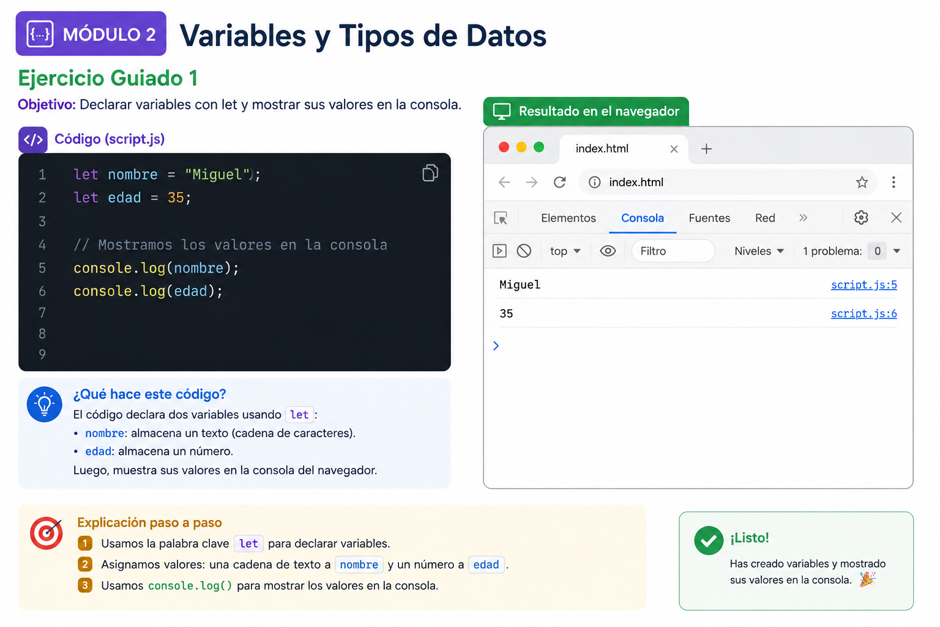Click the yellow minimize window dot

pos(521,147)
